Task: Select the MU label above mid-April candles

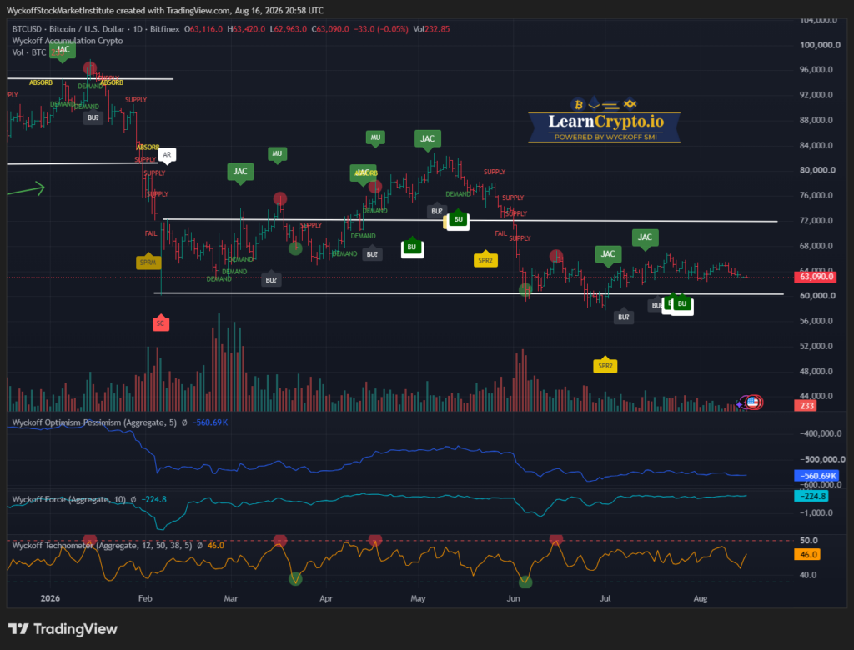Action: pos(375,137)
